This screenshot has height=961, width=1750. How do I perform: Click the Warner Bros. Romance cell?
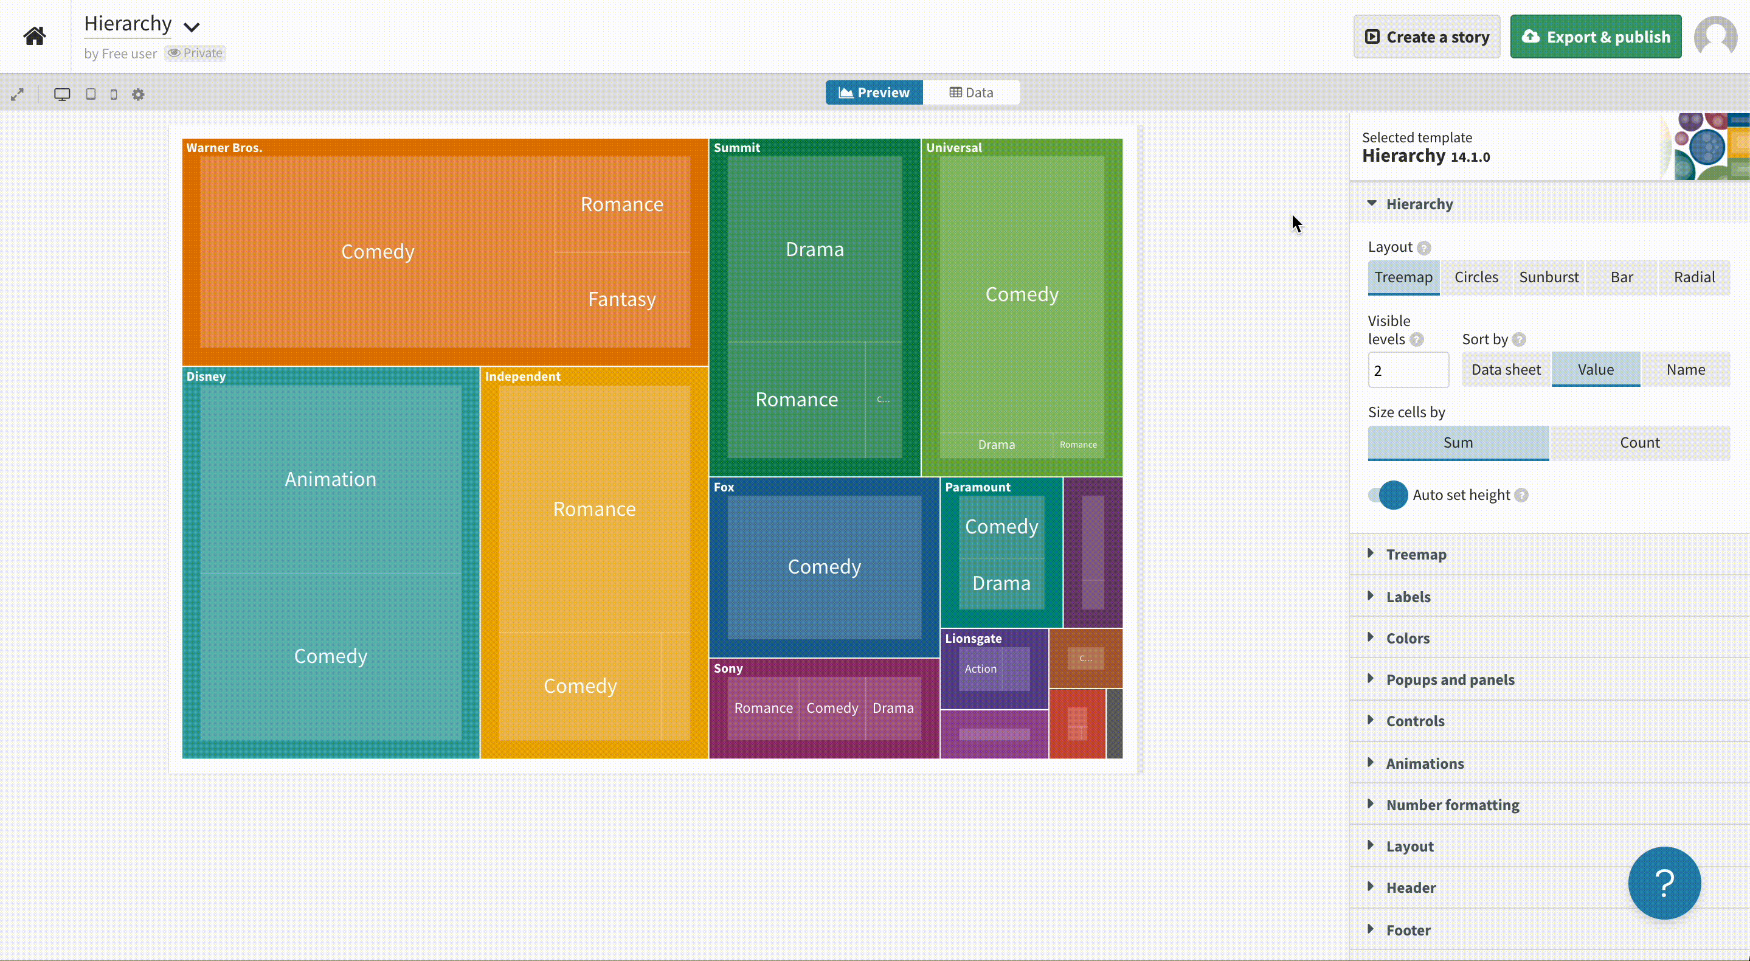[621, 204]
